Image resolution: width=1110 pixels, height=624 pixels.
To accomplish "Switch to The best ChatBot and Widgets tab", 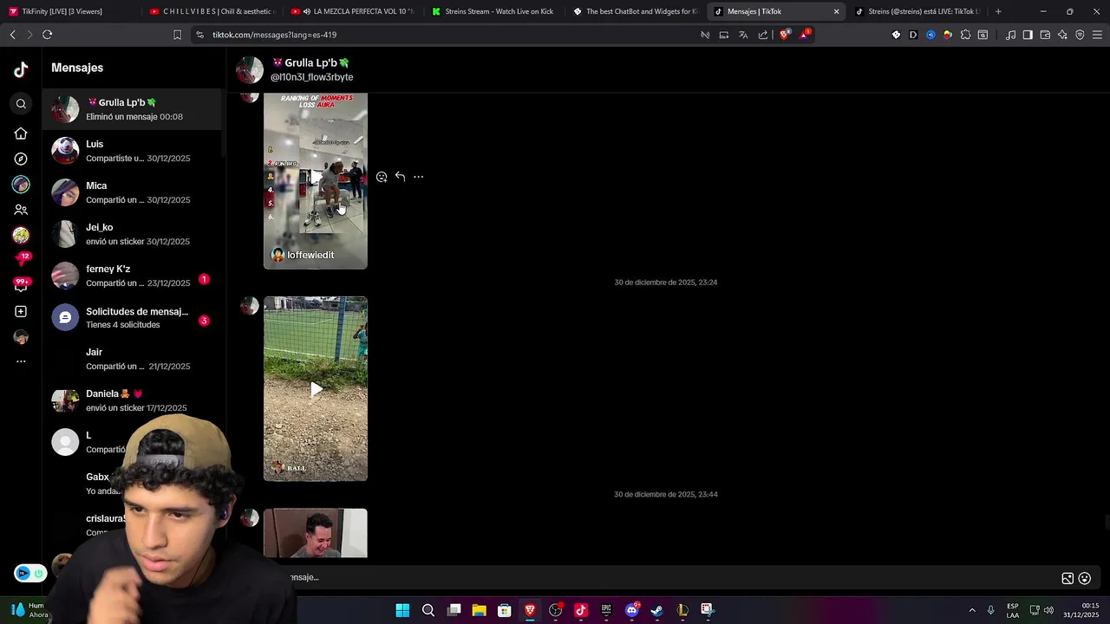I will [x=636, y=11].
